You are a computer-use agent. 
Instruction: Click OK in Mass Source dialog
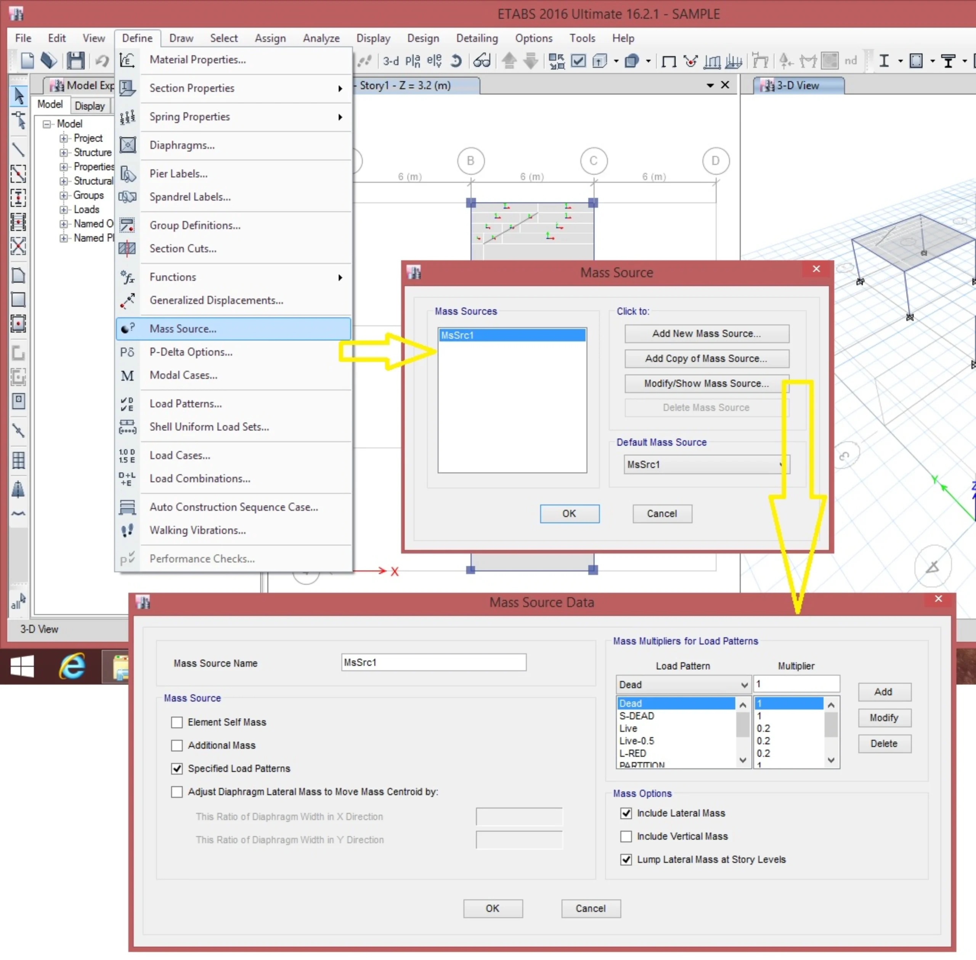tap(569, 513)
